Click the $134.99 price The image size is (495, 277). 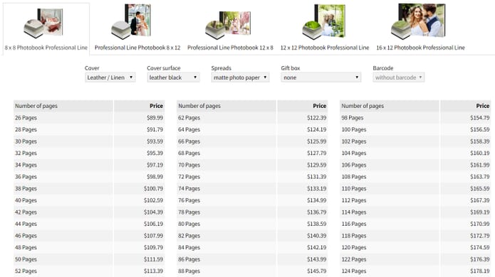pyautogui.click(x=317, y=200)
